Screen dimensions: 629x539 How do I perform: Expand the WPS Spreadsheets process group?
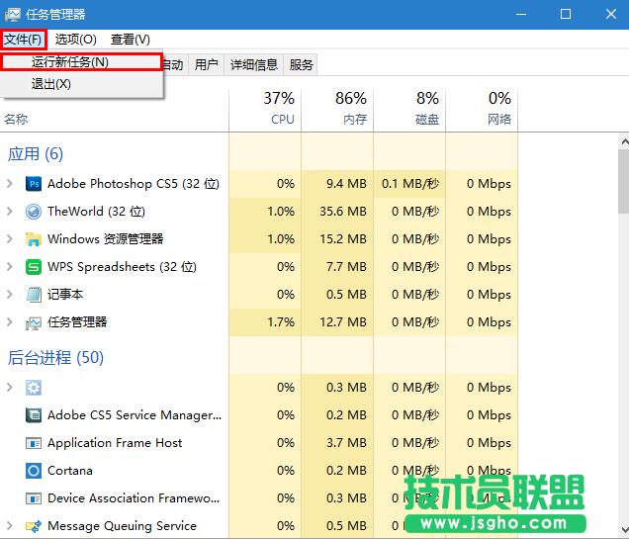point(10,267)
